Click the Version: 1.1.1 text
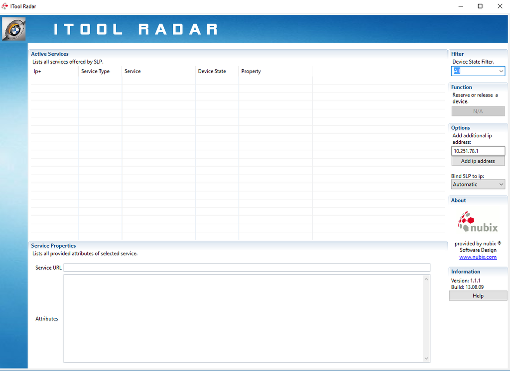 466,280
